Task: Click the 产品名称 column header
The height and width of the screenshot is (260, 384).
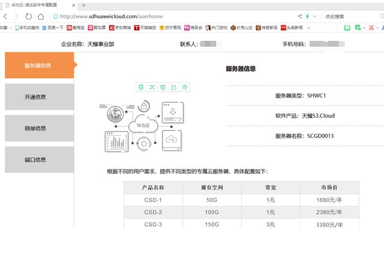Action: click(153, 188)
